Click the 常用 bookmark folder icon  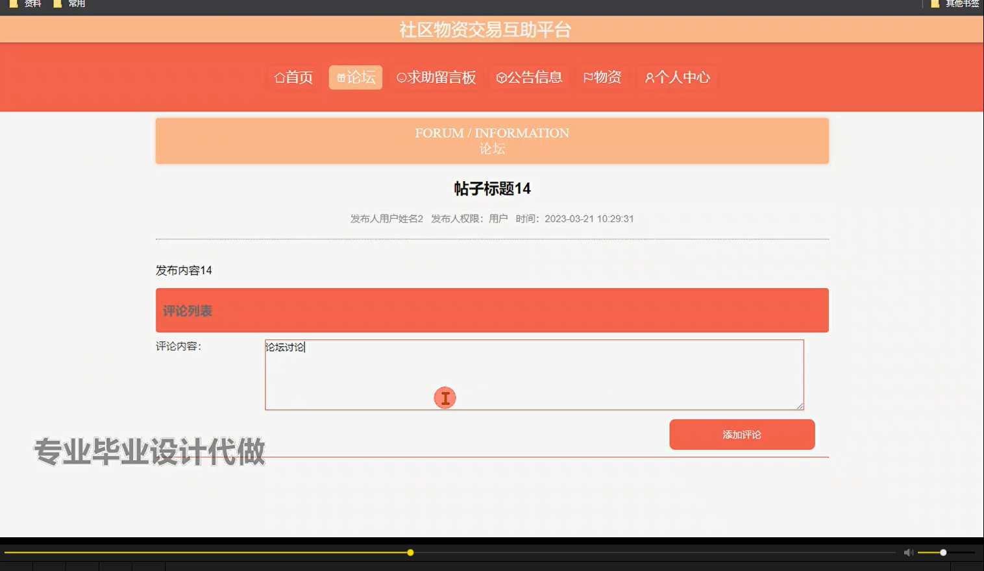[x=57, y=4]
